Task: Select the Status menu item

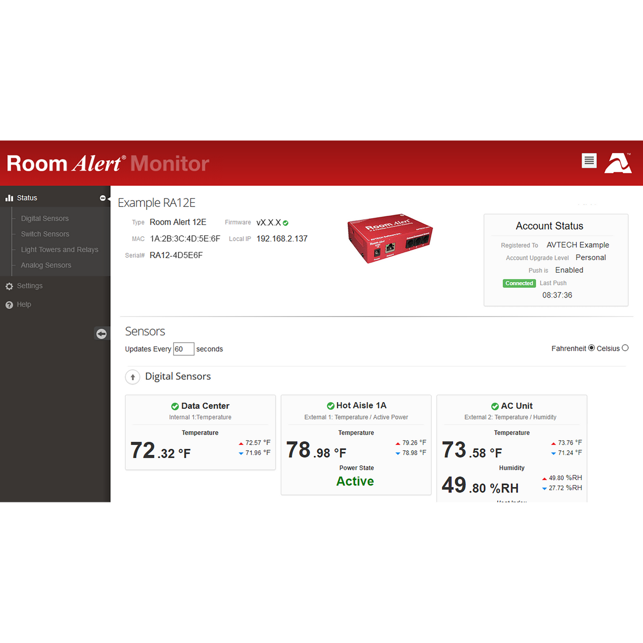Action: 27,198
